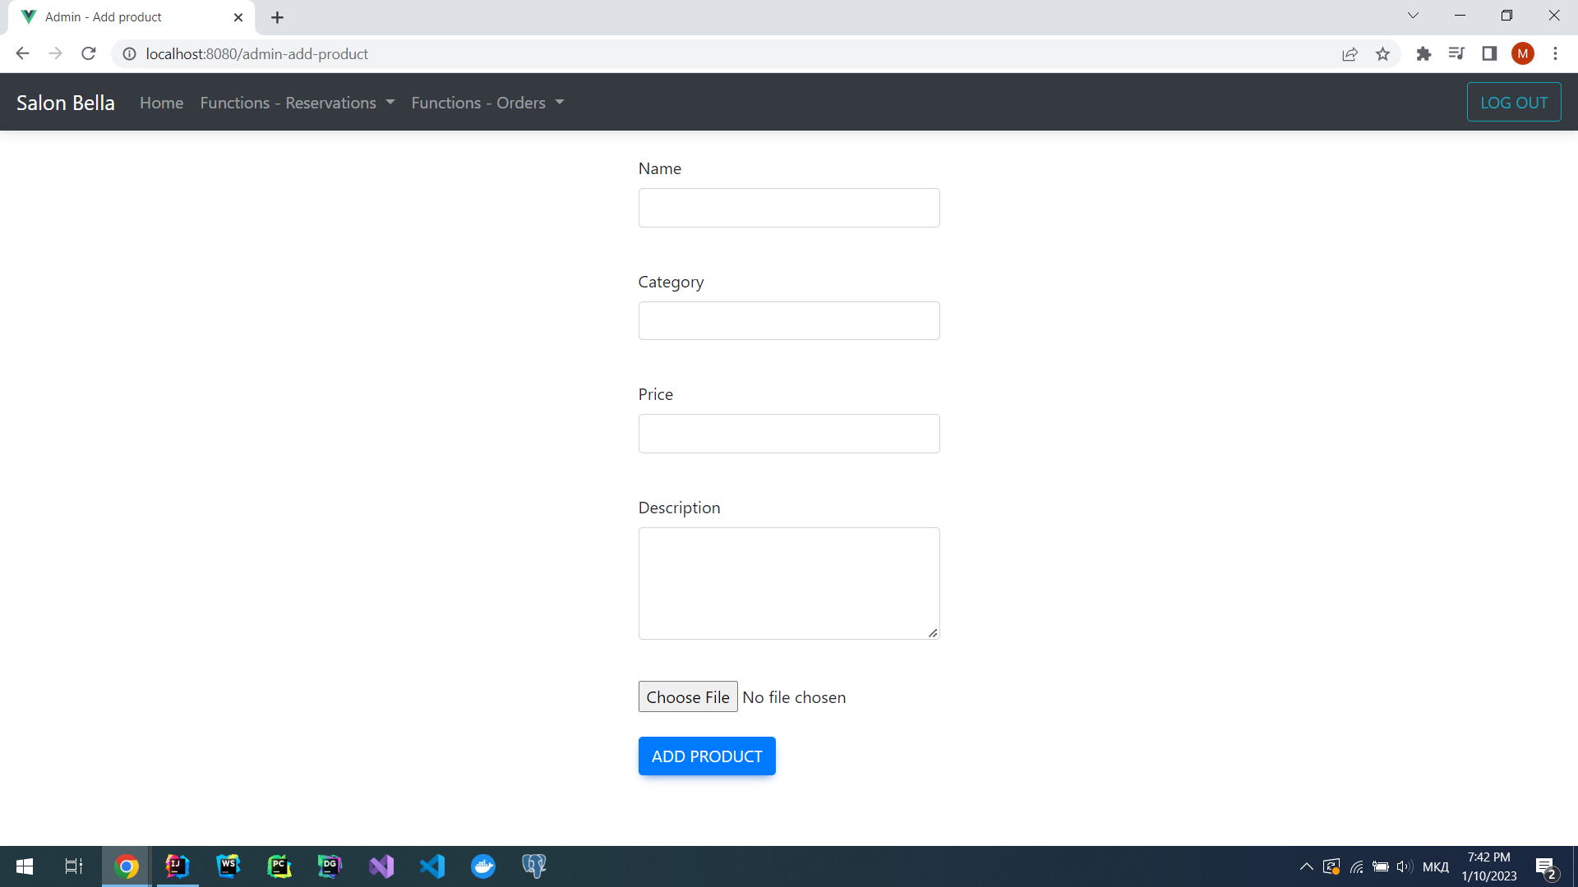The width and height of the screenshot is (1578, 887).
Task: Click the LOG OUT button
Action: point(1513,103)
